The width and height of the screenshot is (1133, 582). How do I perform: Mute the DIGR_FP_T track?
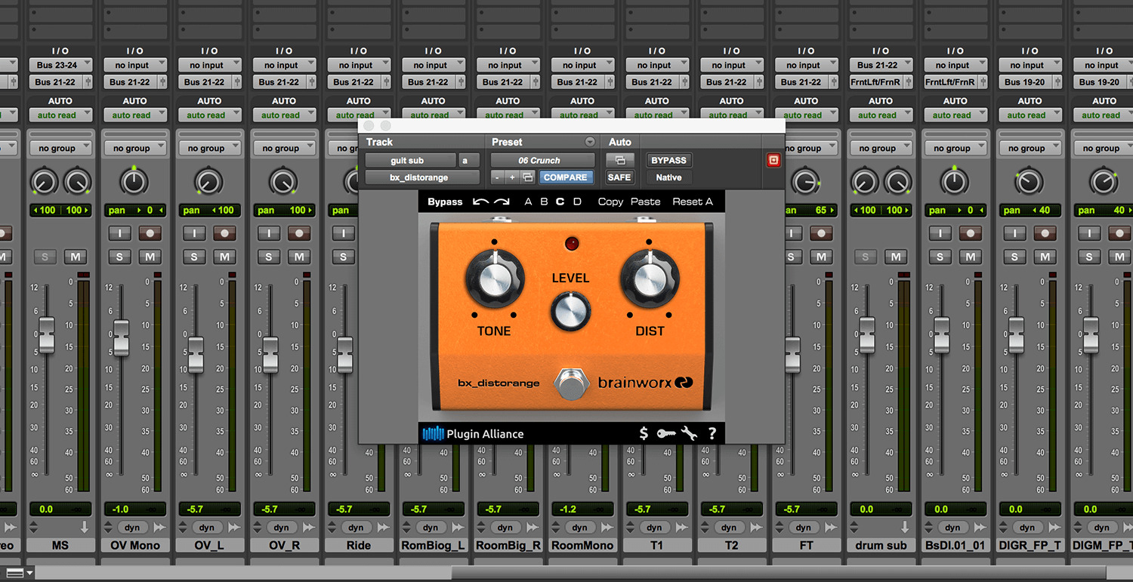1045,257
